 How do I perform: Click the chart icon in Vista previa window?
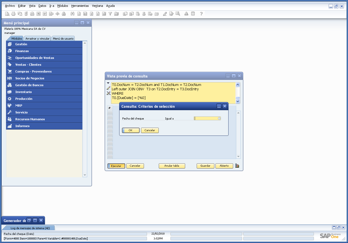coord(237,166)
